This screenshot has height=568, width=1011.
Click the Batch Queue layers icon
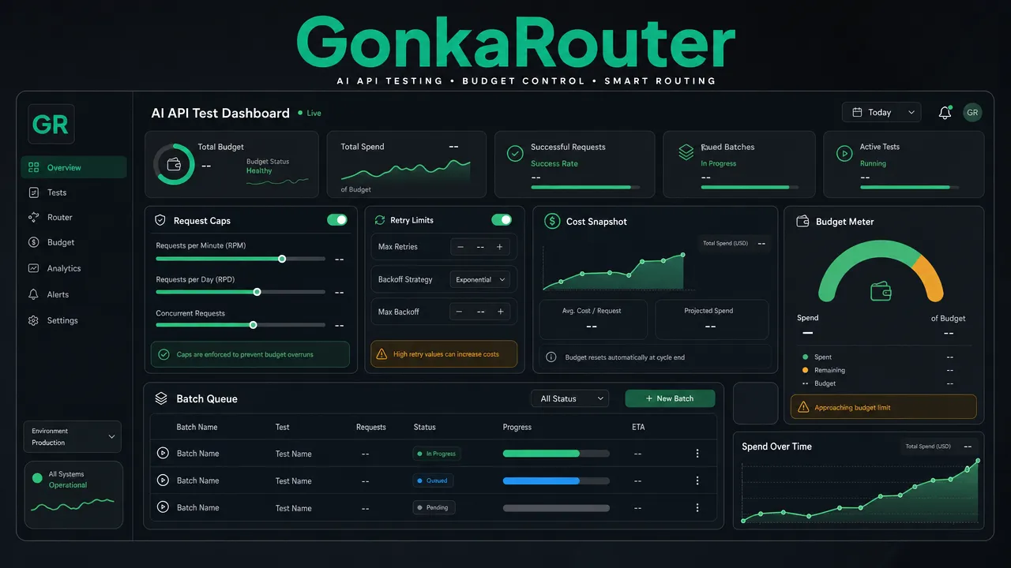coord(161,398)
